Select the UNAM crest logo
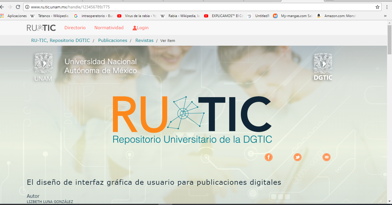 coord(43,66)
